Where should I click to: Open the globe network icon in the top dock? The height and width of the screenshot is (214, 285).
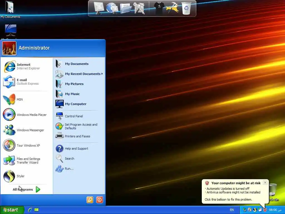pyautogui.click(x=112, y=8)
